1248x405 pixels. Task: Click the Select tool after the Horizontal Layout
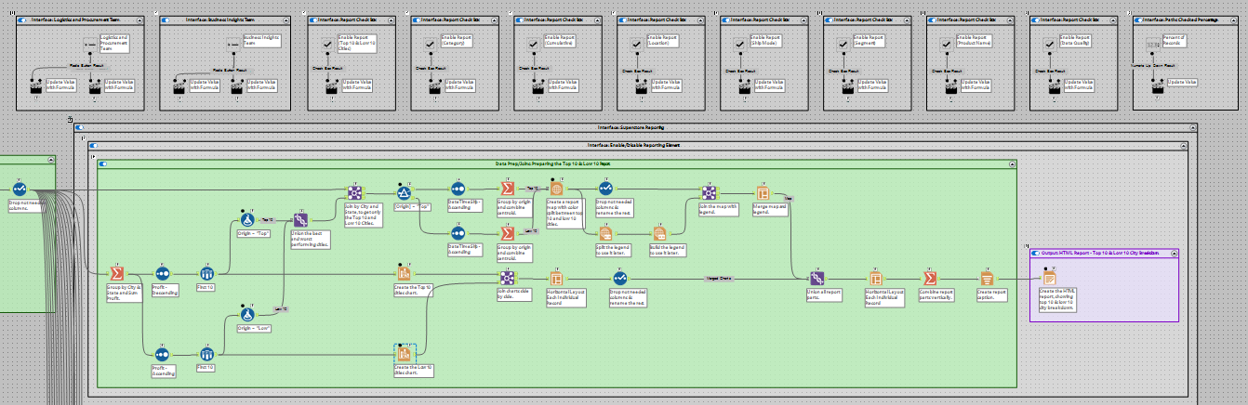(620, 277)
